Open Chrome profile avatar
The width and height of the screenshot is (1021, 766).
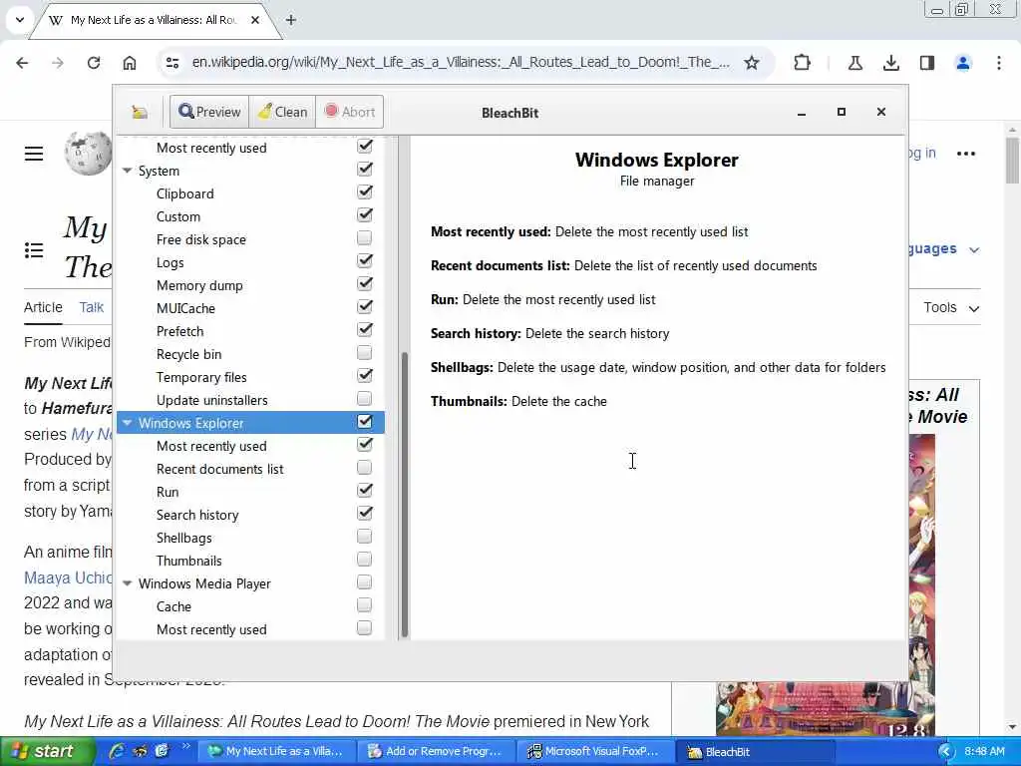[x=963, y=63]
